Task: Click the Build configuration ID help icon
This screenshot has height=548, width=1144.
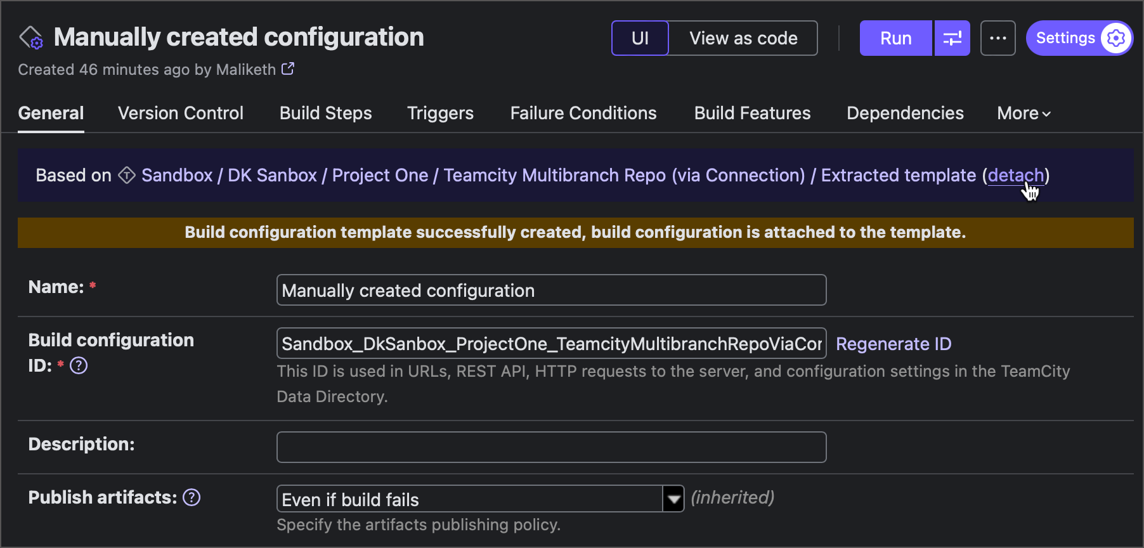Action: tap(79, 365)
